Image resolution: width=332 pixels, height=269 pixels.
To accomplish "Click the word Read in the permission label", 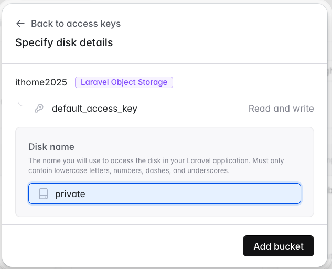I will pyautogui.click(x=260, y=109).
